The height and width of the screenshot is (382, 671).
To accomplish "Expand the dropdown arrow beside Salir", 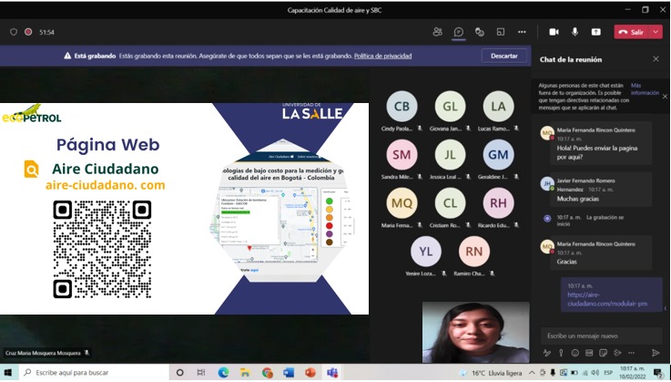I will click(656, 32).
